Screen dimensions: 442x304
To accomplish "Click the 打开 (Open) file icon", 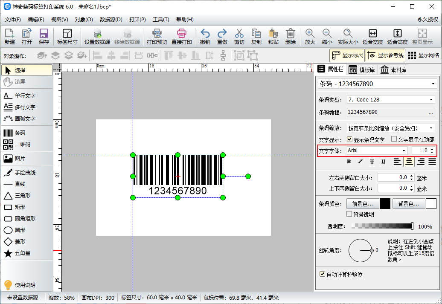I will [27, 37].
